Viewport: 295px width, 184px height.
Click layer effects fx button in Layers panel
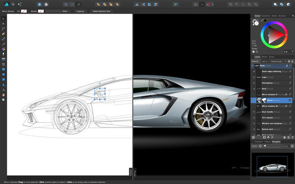point(272,137)
